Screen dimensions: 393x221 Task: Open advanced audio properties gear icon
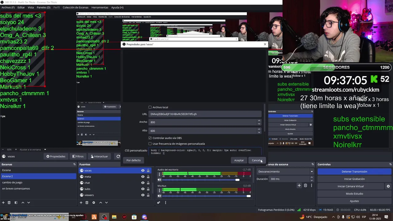click(159, 203)
